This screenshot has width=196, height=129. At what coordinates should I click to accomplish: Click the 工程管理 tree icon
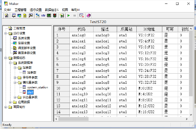[10, 28]
